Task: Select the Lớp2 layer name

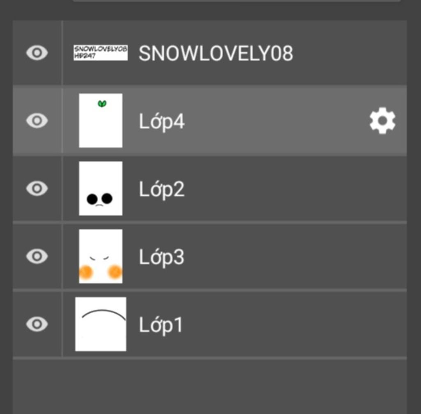Action: (x=162, y=190)
